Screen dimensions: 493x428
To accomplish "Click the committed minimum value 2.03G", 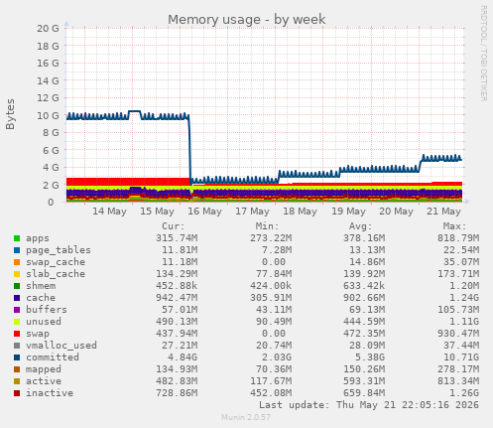I will click(x=274, y=357).
